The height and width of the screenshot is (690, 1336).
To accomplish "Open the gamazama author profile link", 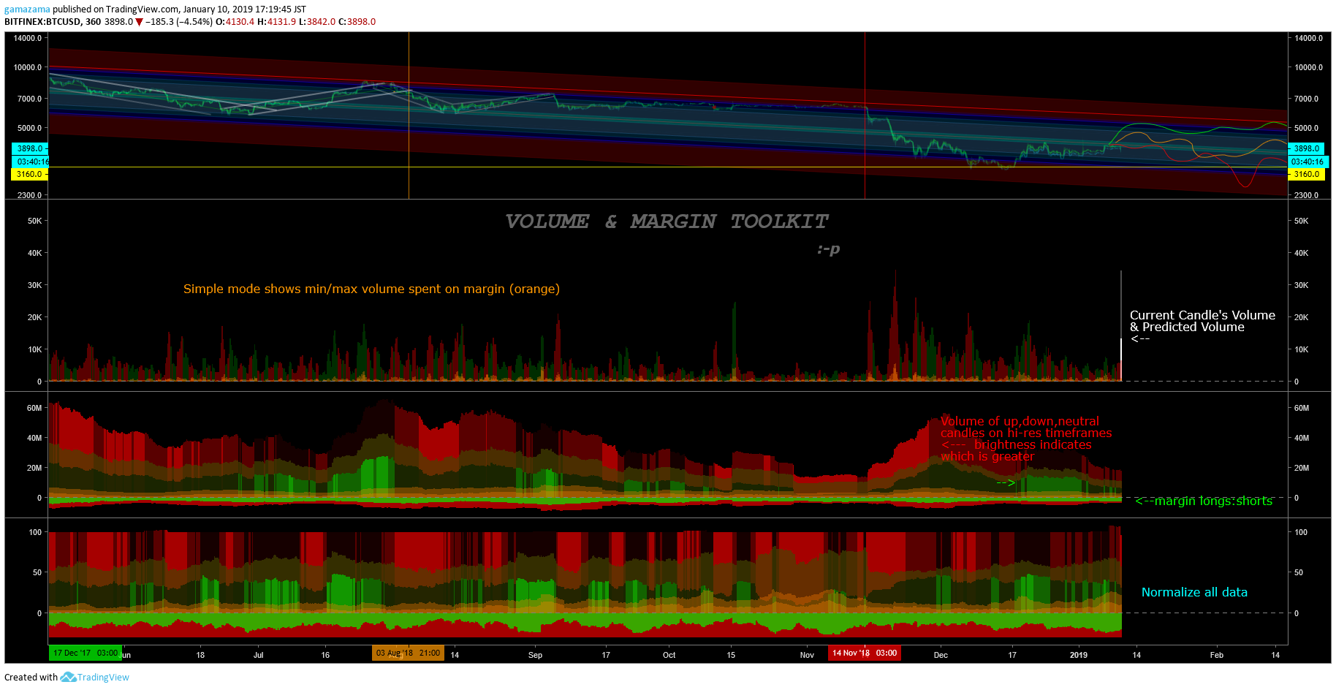I will click(x=27, y=10).
